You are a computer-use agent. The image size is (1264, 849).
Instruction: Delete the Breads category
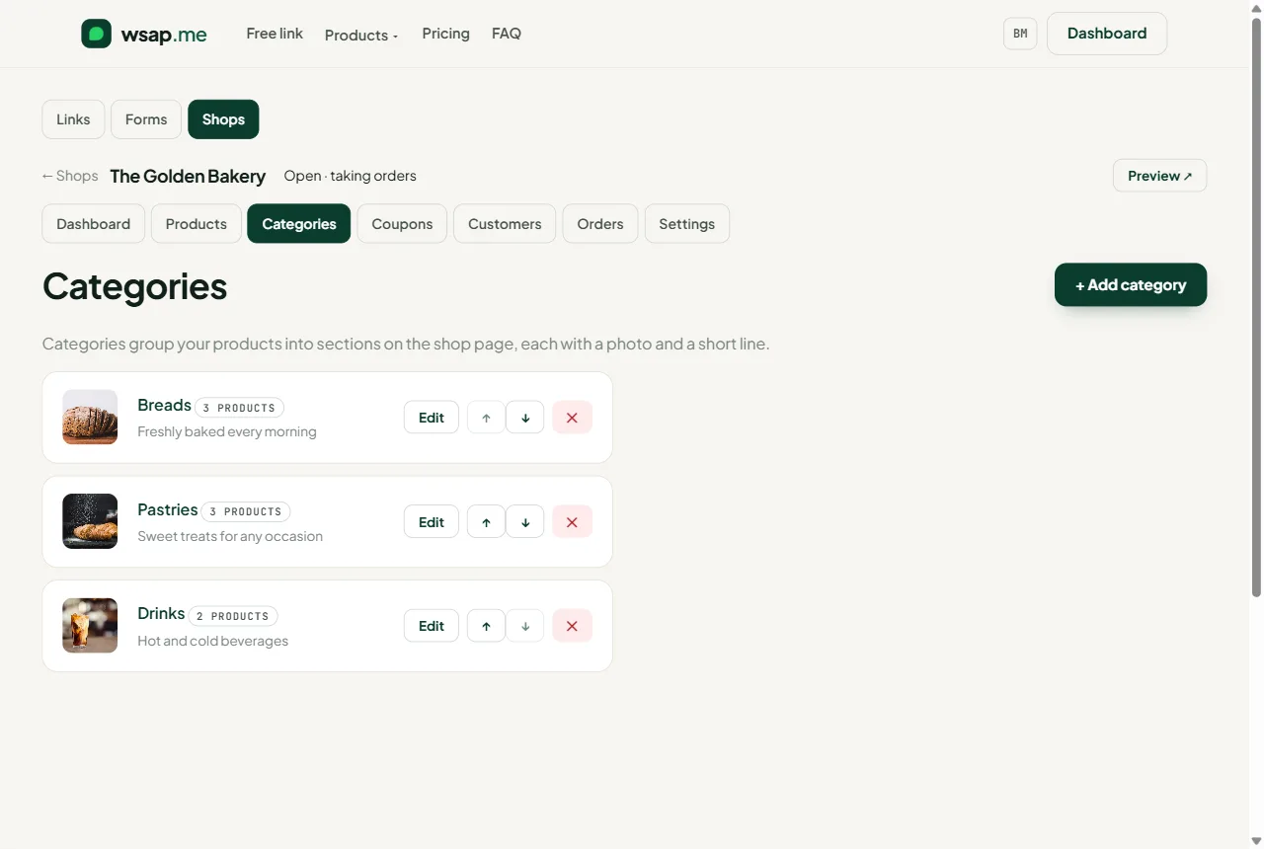tap(572, 418)
